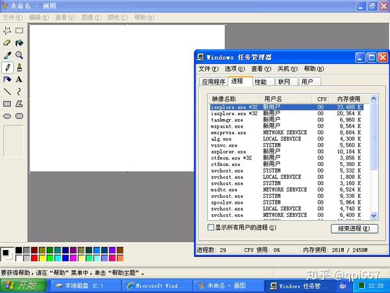Viewport: 390px width, 293px height.
Task: Click the 结束进程 button
Action: click(354, 229)
